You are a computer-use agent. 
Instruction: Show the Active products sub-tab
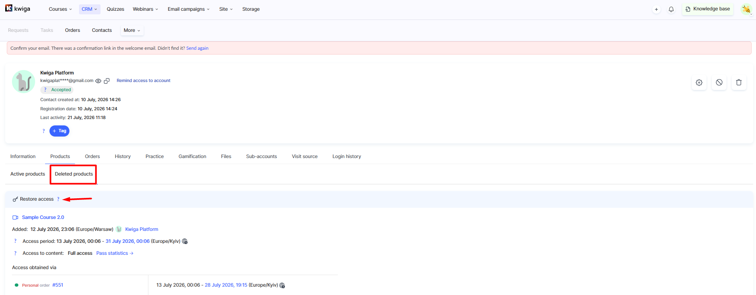pyautogui.click(x=28, y=174)
